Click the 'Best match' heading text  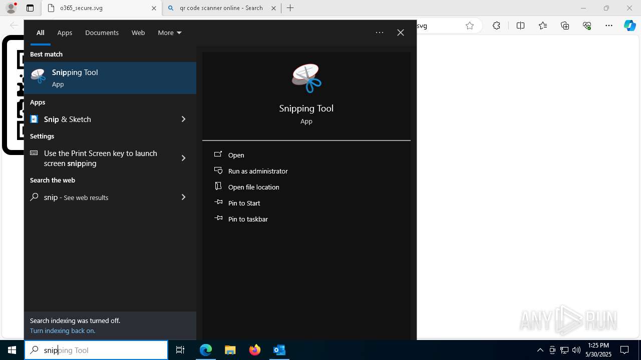[x=46, y=54]
